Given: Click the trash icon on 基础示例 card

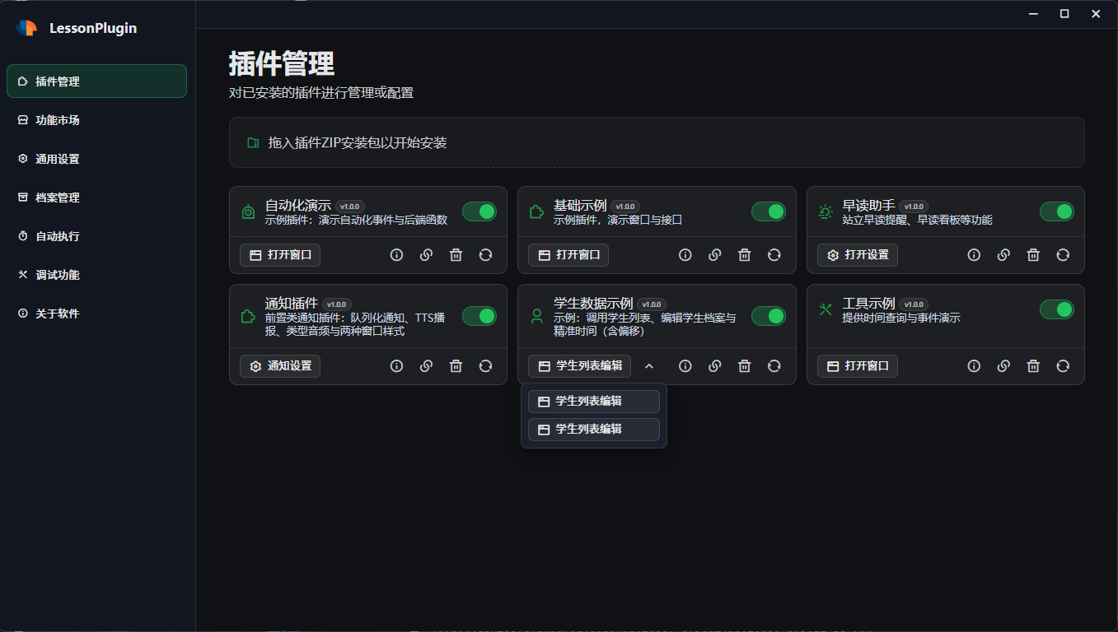Looking at the screenshot, I should 744,255.
